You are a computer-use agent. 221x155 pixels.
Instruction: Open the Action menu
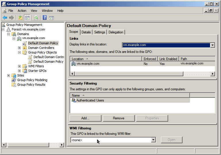(22, 11)
